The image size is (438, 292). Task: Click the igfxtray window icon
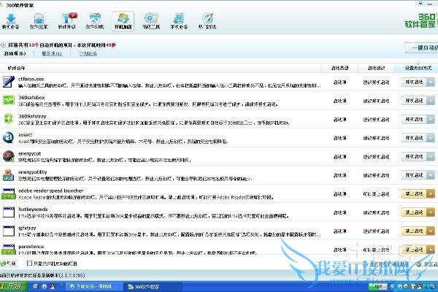(x=8, y=231)
